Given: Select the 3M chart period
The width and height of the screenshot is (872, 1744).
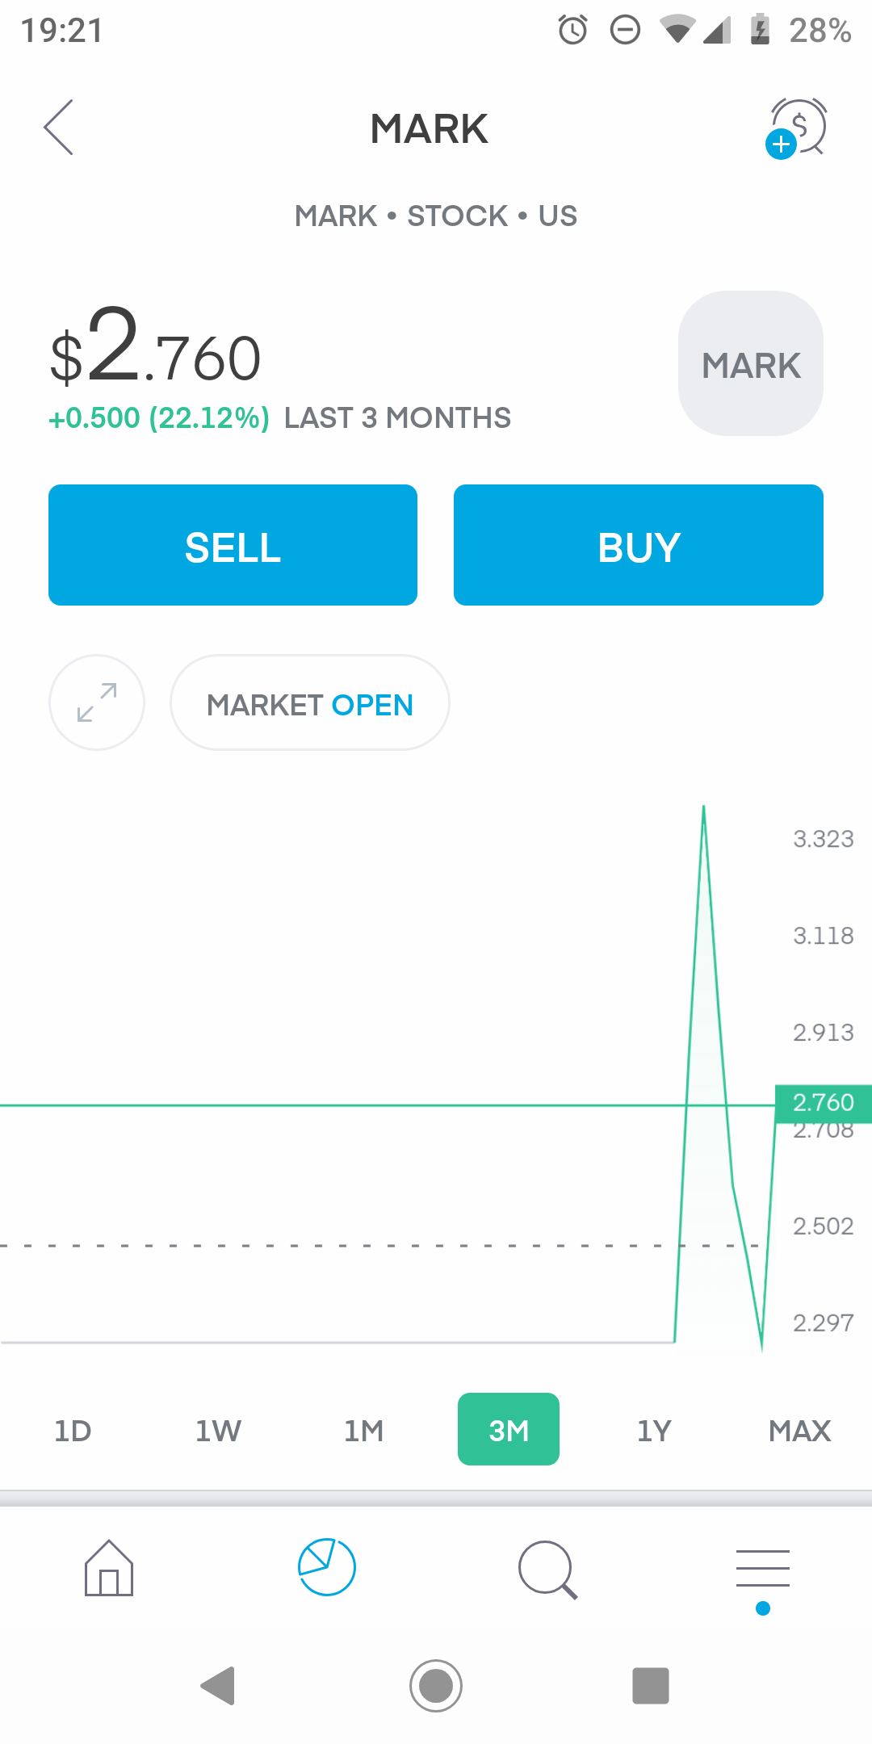Looking at the screenshot, I should point(509,1429).
